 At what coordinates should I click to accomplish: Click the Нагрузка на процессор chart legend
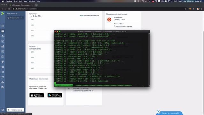89,15
